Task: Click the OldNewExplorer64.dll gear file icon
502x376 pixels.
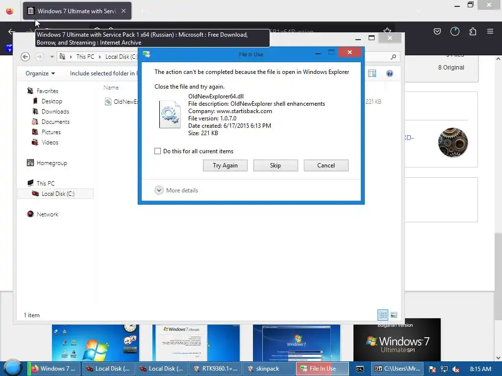Action: click(x=170, y=114)
